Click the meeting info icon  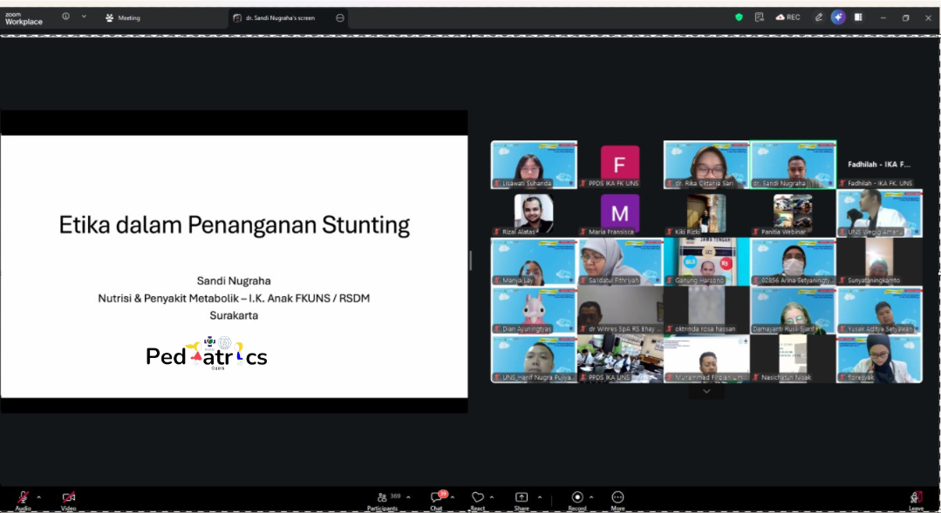tap(65, 17)
